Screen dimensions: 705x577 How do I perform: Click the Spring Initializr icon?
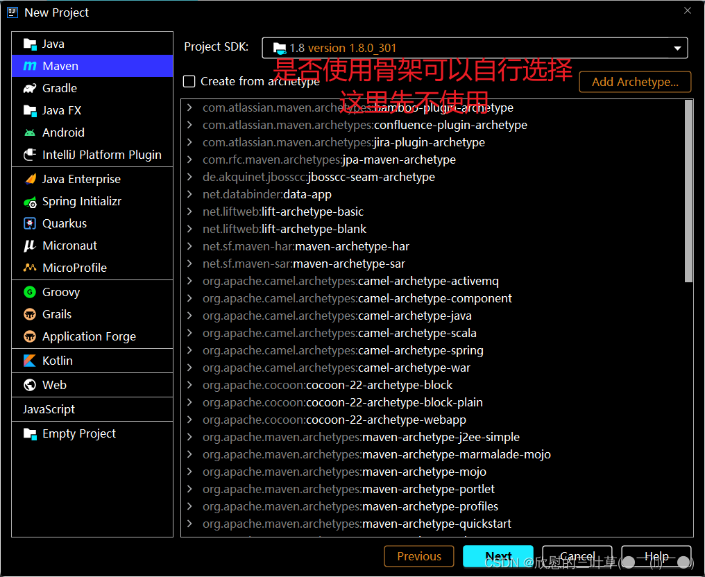[30, 201]
